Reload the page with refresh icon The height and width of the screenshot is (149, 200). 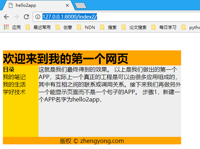(x=26, y=17)
